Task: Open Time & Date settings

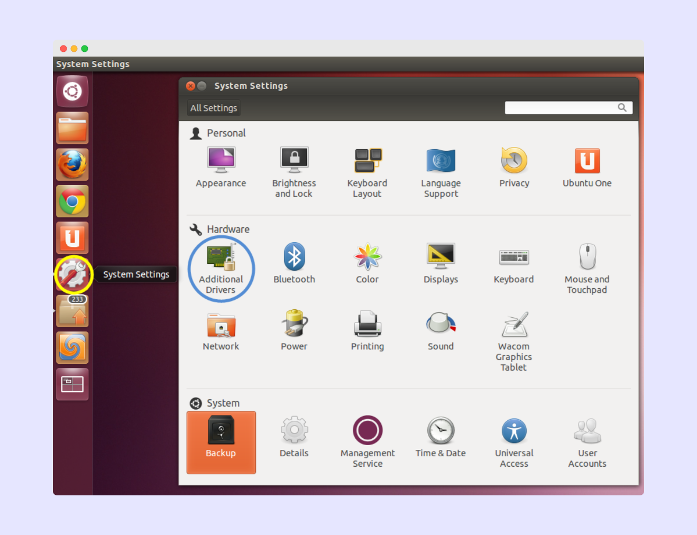Action: [x=441, y=436]
